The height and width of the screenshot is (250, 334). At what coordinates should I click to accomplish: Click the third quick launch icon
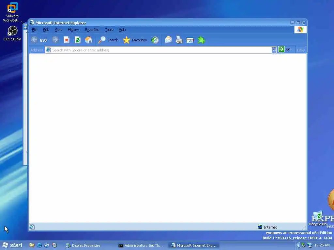tap(47, 245)
